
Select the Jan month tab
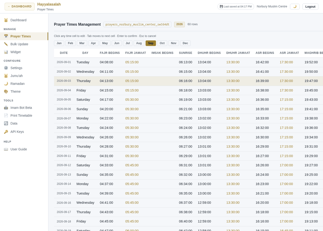pyautogui.click(x=59, y=43)
